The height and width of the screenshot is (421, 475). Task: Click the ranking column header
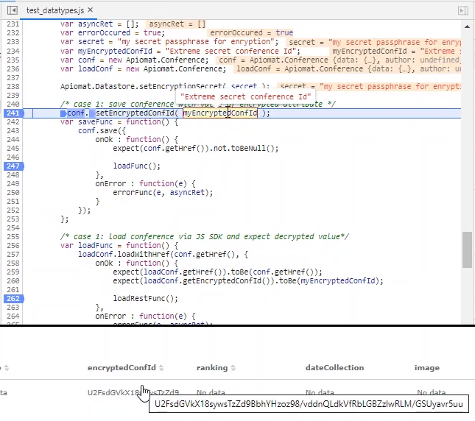[x=212, y=368]
